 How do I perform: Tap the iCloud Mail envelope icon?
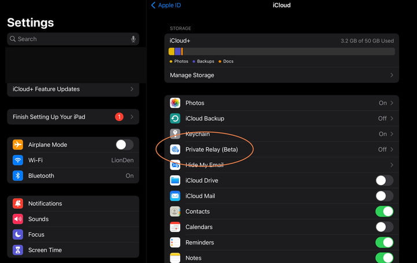coord(175,196)
